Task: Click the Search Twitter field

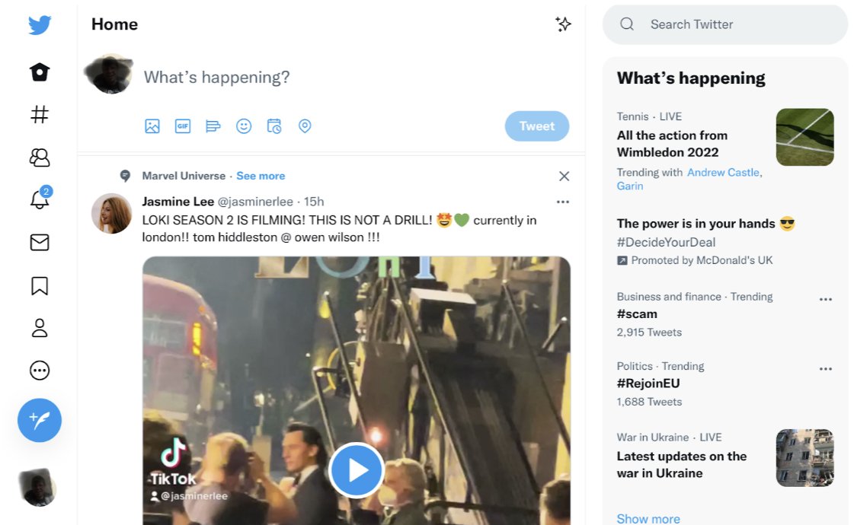Action: [725, 24]
